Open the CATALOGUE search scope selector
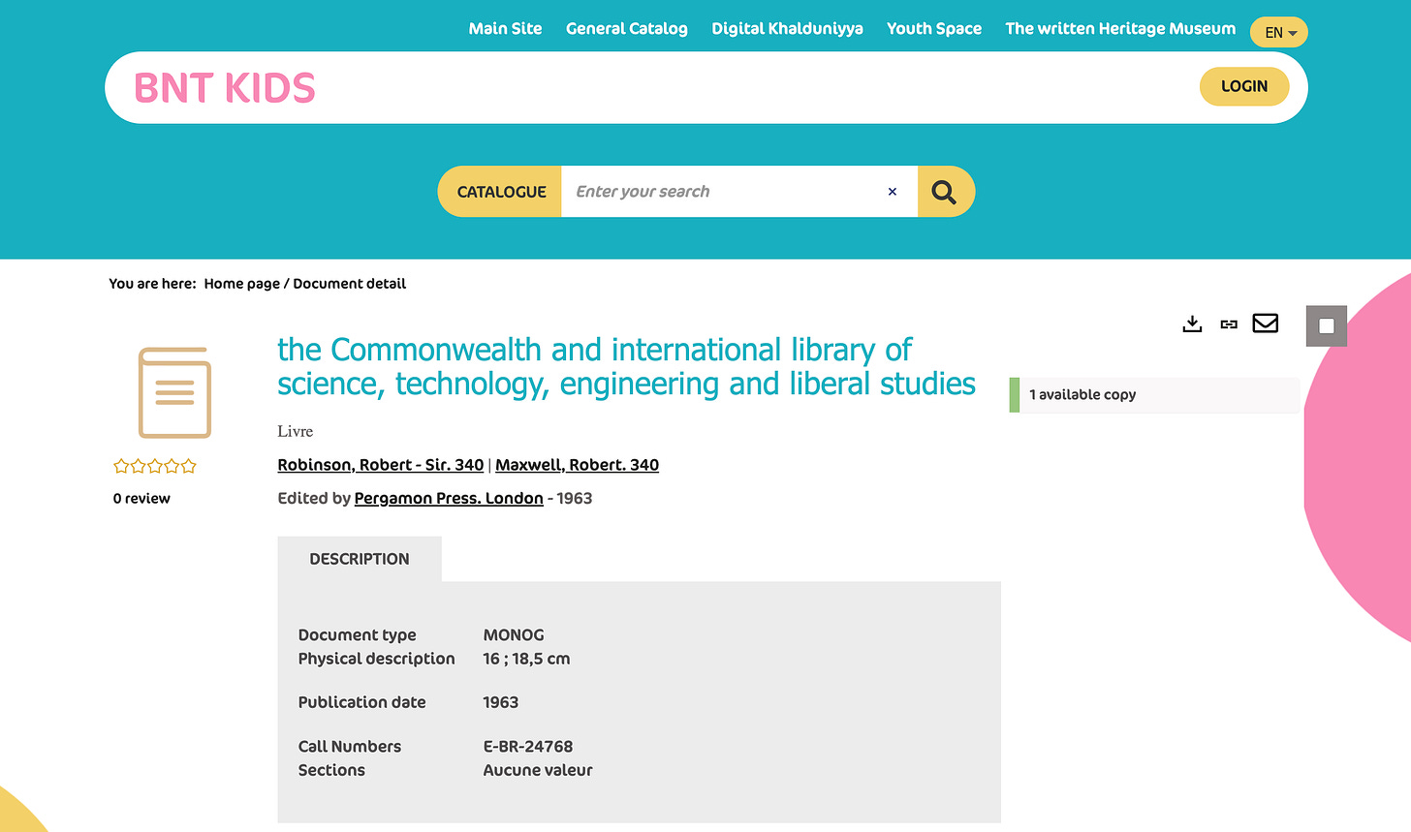The height and width of the screenshot is (832, 1411). [x=500, y=192]
